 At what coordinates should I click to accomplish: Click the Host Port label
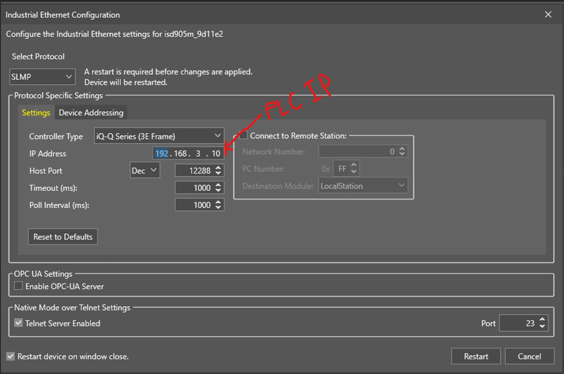click(x=46, y=171)
